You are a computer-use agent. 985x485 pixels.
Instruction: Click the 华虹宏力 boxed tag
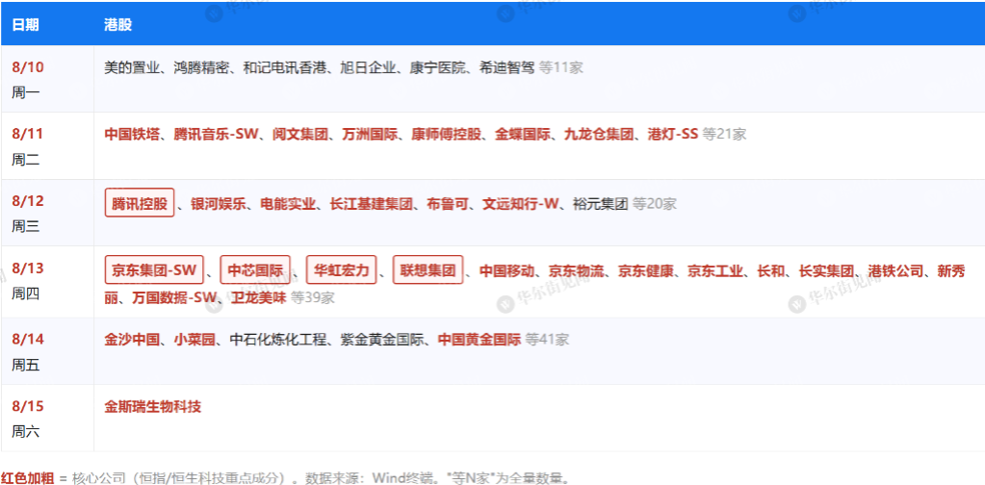[341, 270]
